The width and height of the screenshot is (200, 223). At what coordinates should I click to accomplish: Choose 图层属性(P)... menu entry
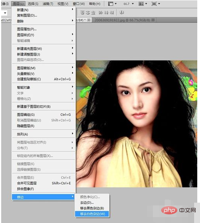pos(44,29)
